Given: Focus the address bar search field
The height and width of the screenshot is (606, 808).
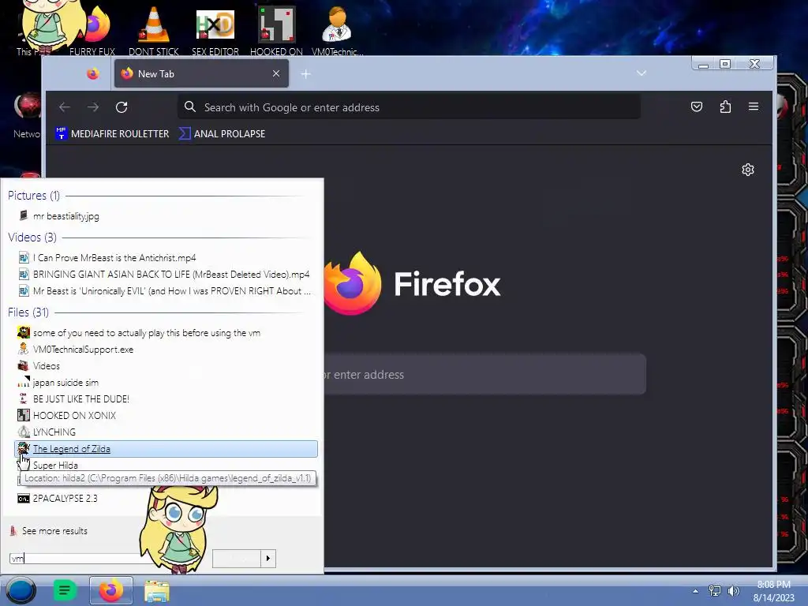Looking at the screenshot, I should pyautogui.click(x=410, y=107).
